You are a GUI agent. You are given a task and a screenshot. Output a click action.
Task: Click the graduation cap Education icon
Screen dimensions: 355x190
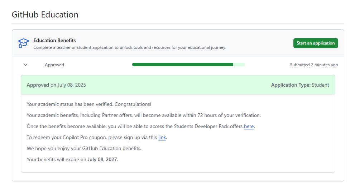tap(23, 43)
